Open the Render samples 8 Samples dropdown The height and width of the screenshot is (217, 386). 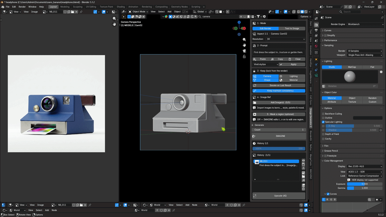coord(365,51)
